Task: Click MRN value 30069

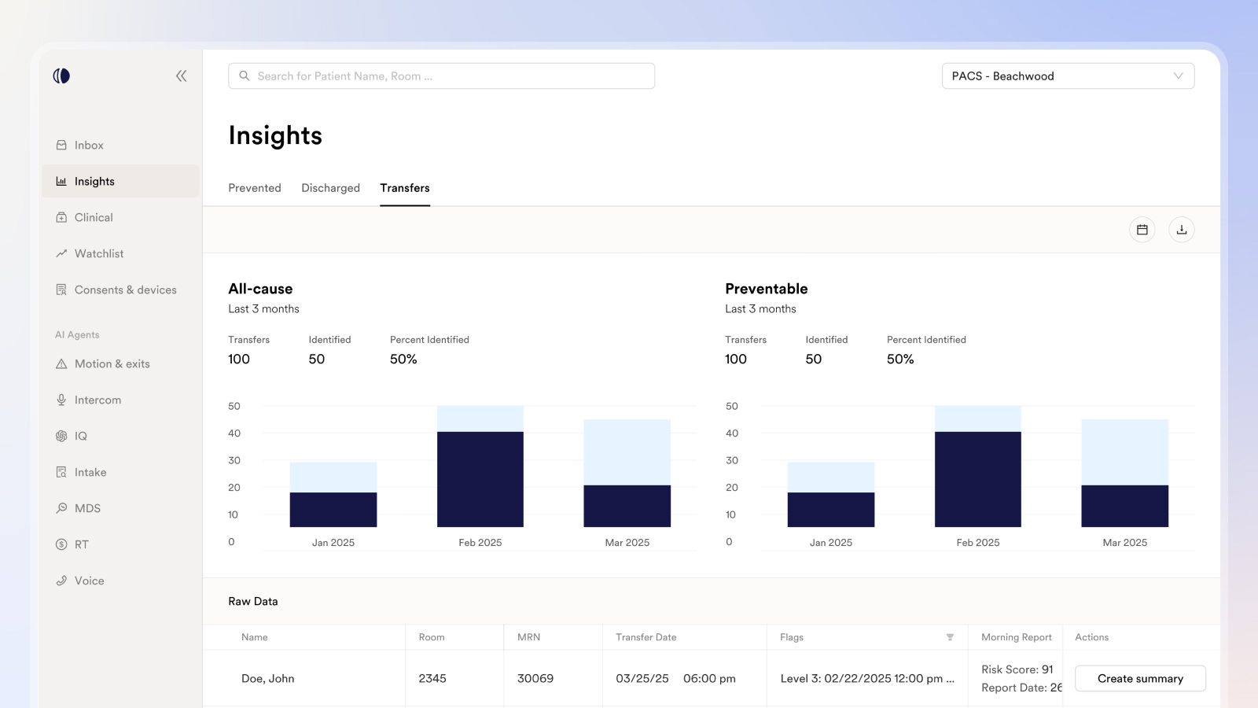Action: [535, 678]
